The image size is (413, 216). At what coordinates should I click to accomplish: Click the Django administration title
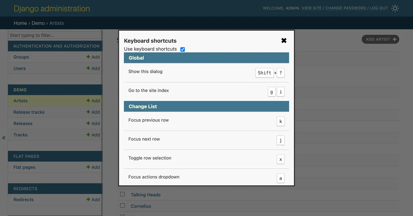(x=52, y=9)
